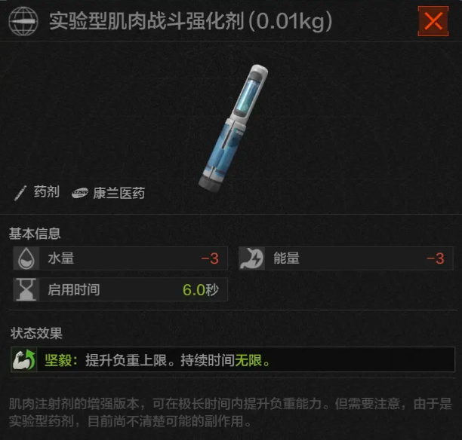Click the 坚毅 status effect row
The height and width of the screenshot is (440, 462).
tap(233, 359)
